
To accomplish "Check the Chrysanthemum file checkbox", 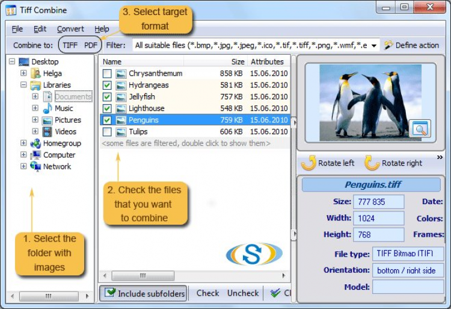I will point(107,73).
